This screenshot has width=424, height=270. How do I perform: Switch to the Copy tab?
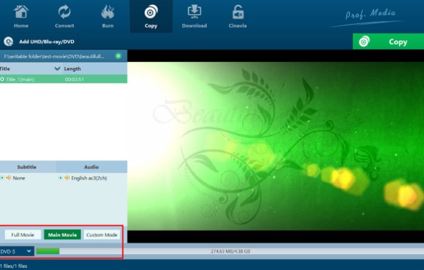pos(151,17)
